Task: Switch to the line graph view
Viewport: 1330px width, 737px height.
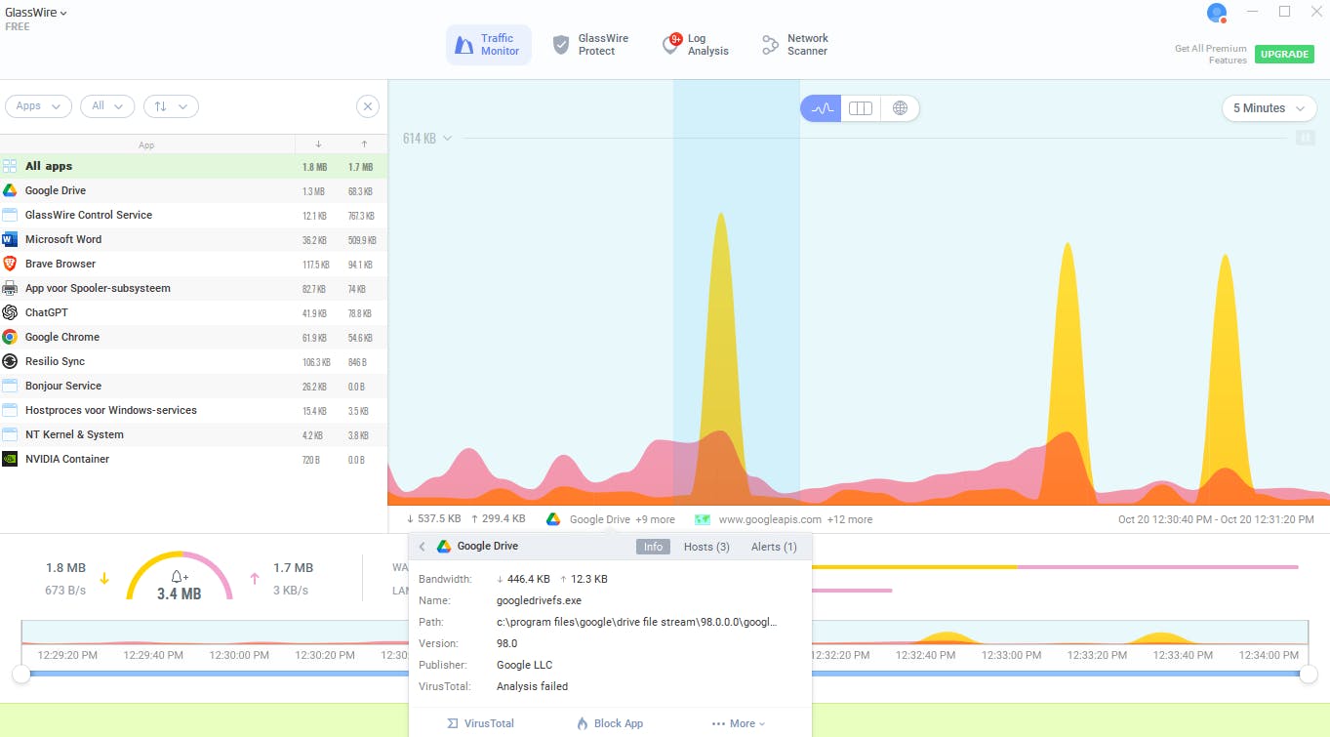Action: pos(821,108)
